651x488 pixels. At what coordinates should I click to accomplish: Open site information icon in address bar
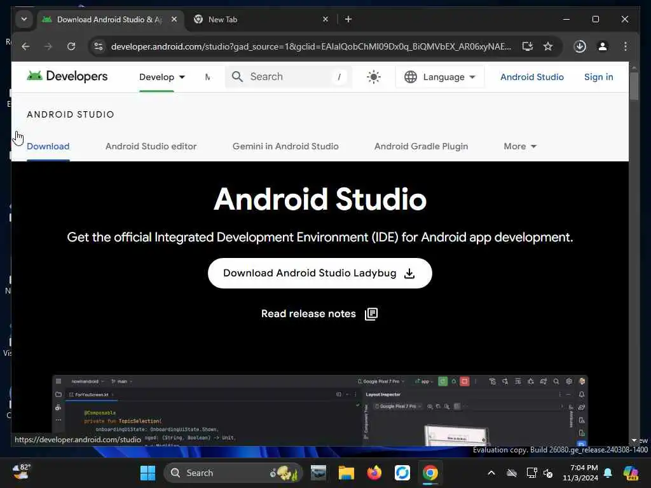point(99,46)
